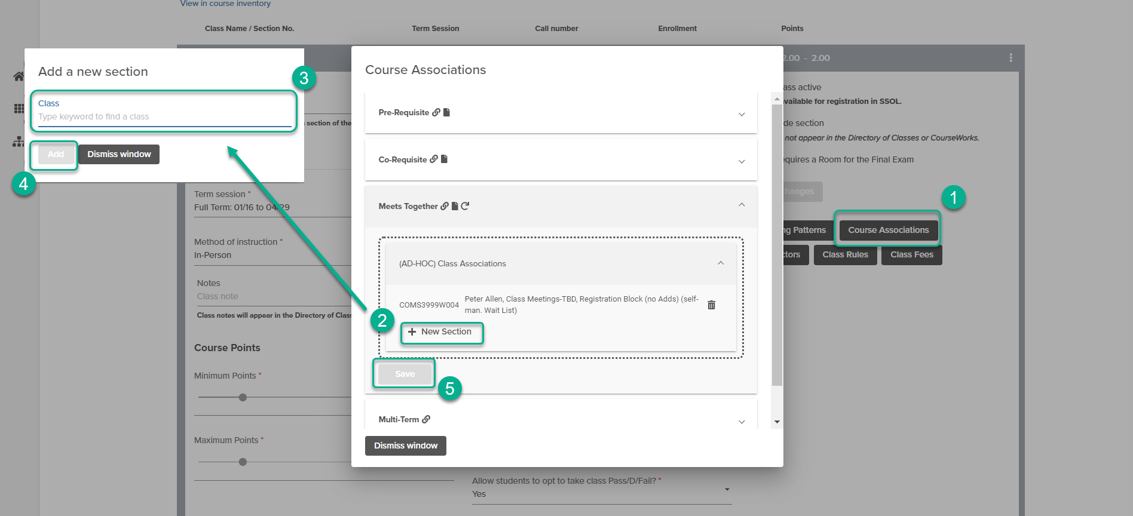This screenshot has width=1133, height=516.
Task: Click the scroll-down arrow in Course Associations
Action: (x=777, y=422)
